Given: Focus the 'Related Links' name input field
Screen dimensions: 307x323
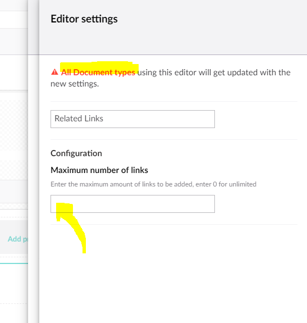Looking at the screenshot, I should coord(132,119).
